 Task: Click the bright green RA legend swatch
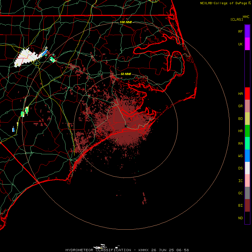247,143
